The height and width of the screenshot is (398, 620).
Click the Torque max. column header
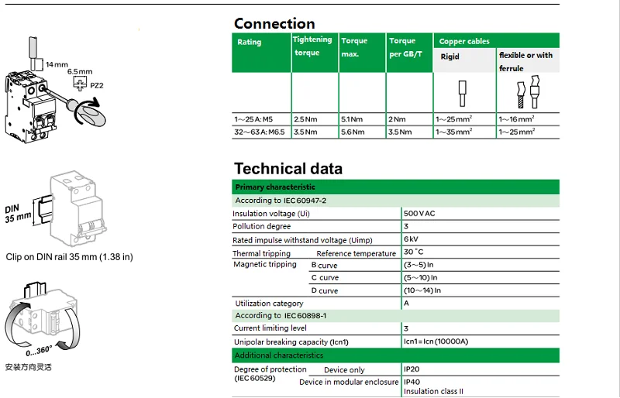click(362, 53)
